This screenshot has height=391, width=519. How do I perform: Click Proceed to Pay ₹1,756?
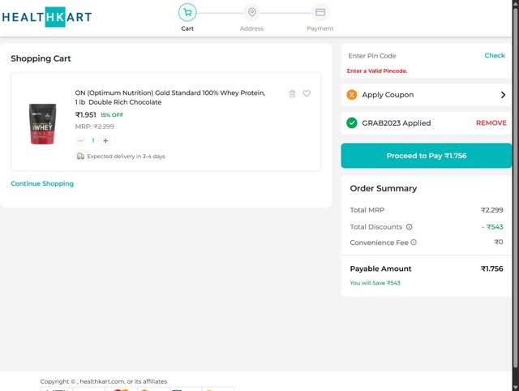click(427, 156)
